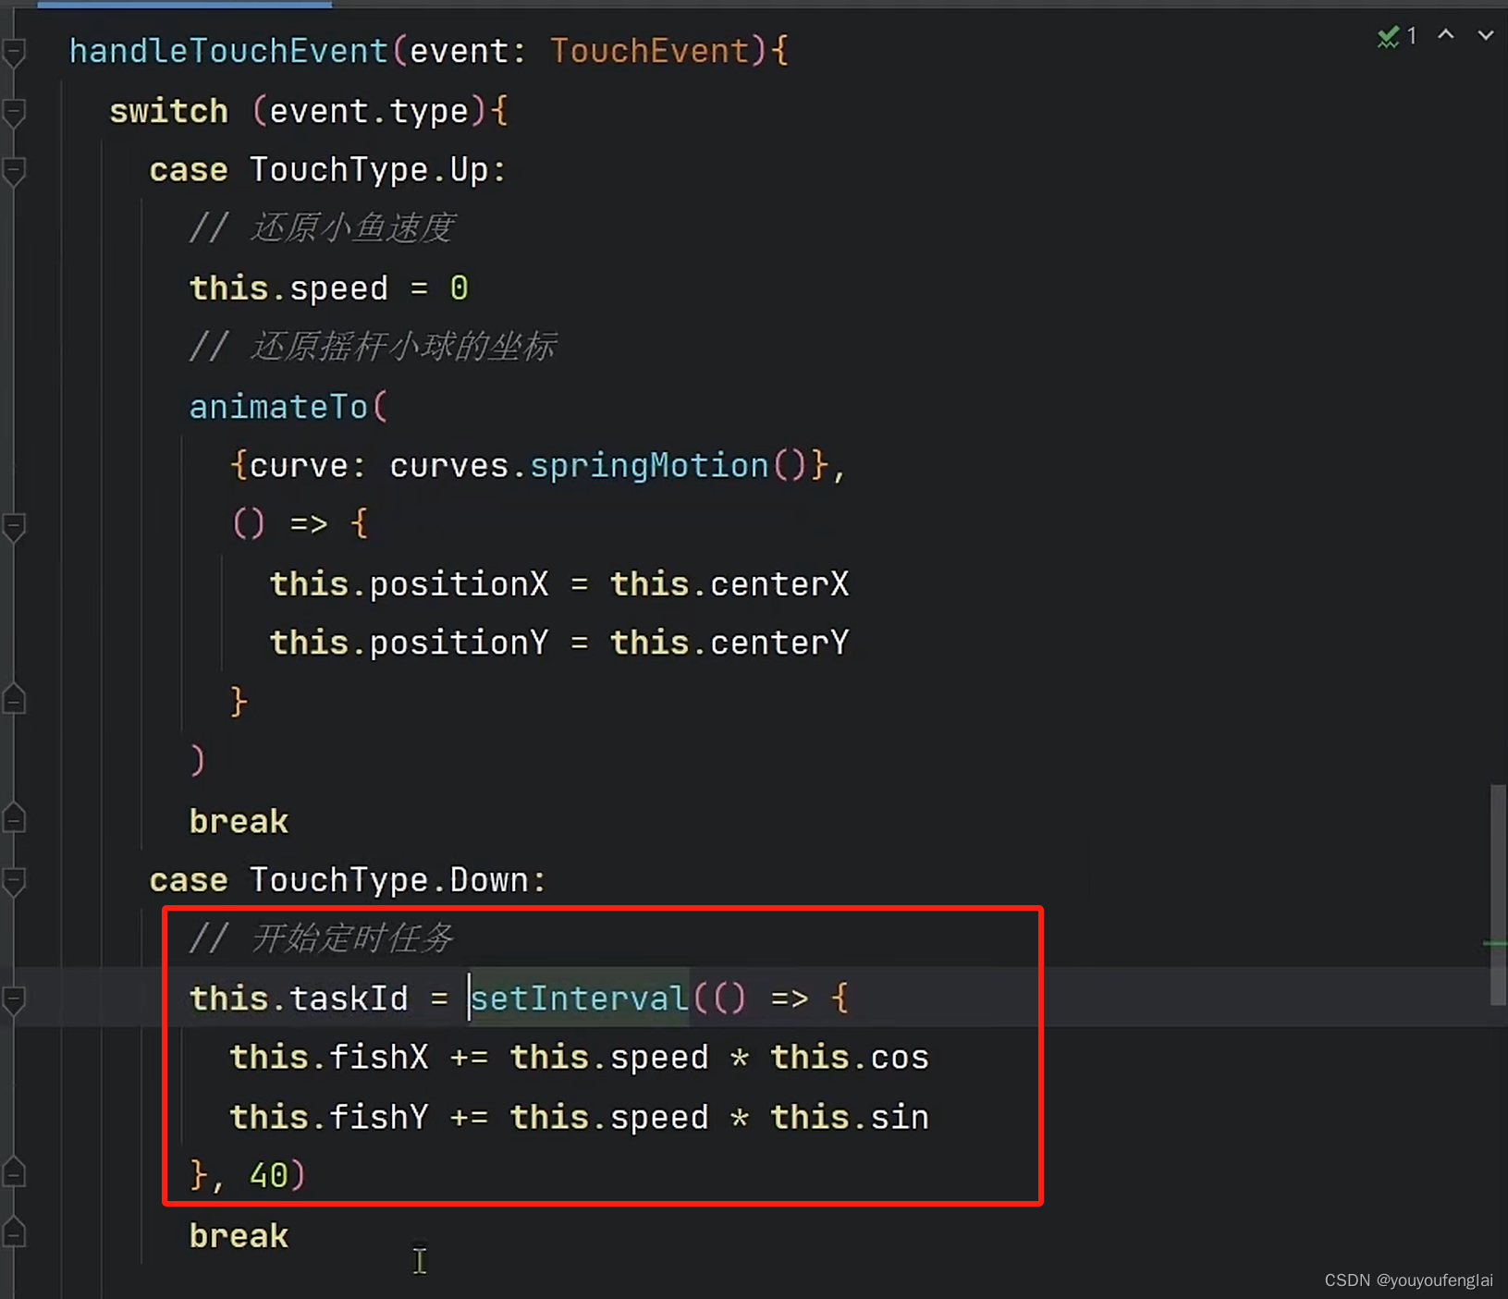Click this.centerX value
Viewport: 1508px width, 1299px height.
click(x=729, y=584)
